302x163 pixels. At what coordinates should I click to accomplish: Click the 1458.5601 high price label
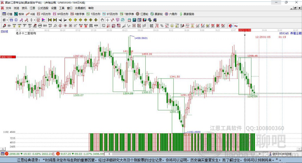click(141, 38)
